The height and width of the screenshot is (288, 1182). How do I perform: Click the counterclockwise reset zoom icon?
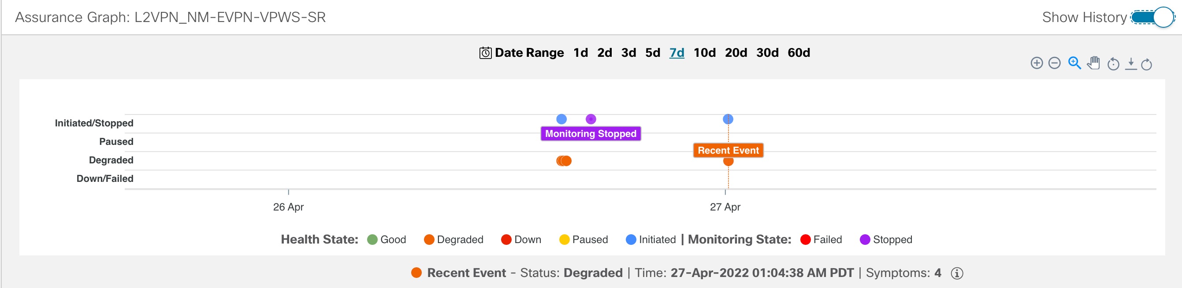click(x=1113, y=64)
